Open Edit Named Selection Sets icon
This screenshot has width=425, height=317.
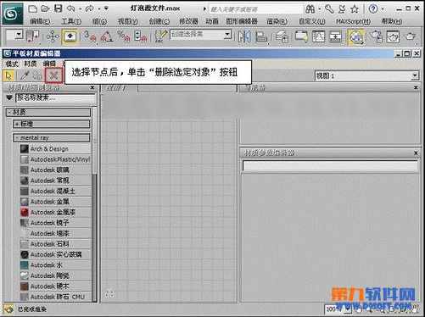160,36
